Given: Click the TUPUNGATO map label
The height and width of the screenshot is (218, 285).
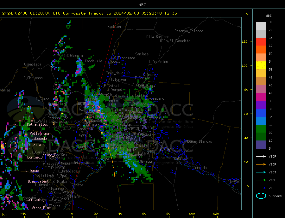Looking at the screenshot, I should pos(57,168).
